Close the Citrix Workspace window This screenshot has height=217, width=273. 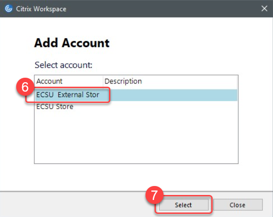[264, 9]
